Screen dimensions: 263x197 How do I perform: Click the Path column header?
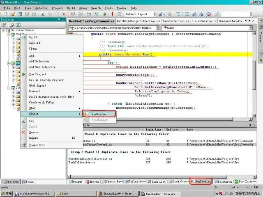(x=221, y=130)
